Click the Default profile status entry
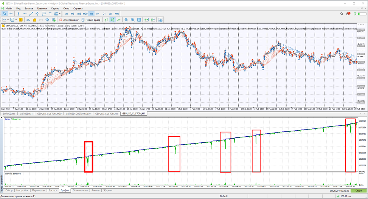 224,196
